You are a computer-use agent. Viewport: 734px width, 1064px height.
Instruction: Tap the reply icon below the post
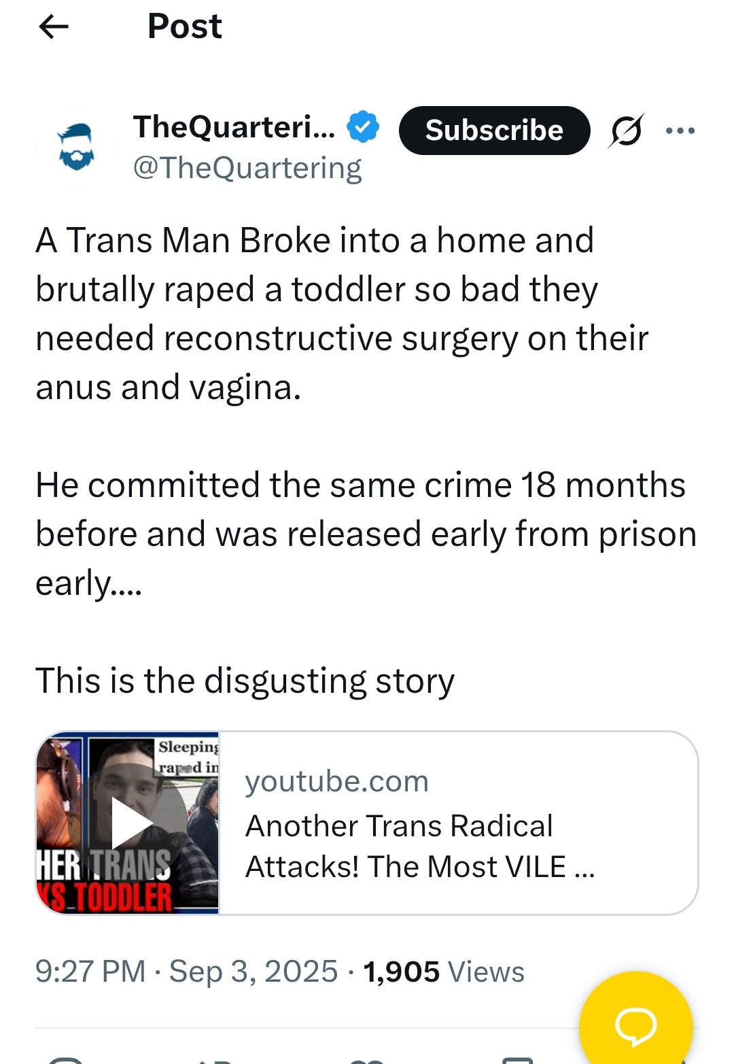pyautogui.click(x=67, y=1059)
